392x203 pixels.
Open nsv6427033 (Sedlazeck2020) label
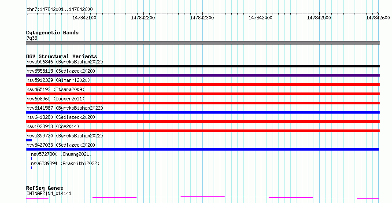(61, 145)
